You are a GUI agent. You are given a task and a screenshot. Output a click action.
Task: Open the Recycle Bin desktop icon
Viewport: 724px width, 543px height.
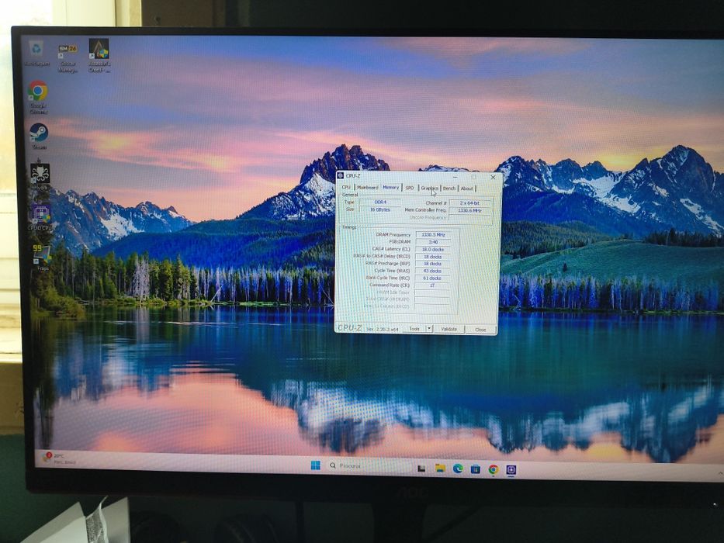[36, 53]
